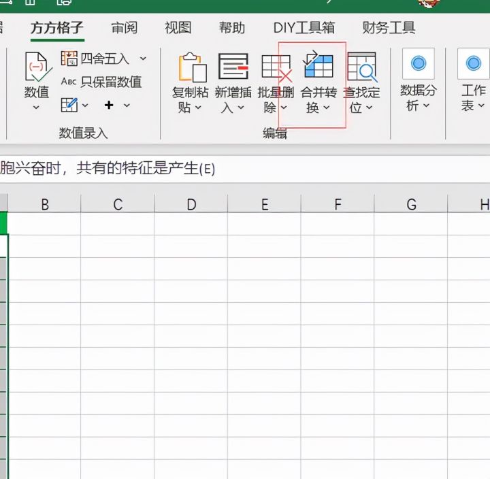The width and height of the screenshot is (490, 479).
Task: Select column B header
Action: click(44, 204)
